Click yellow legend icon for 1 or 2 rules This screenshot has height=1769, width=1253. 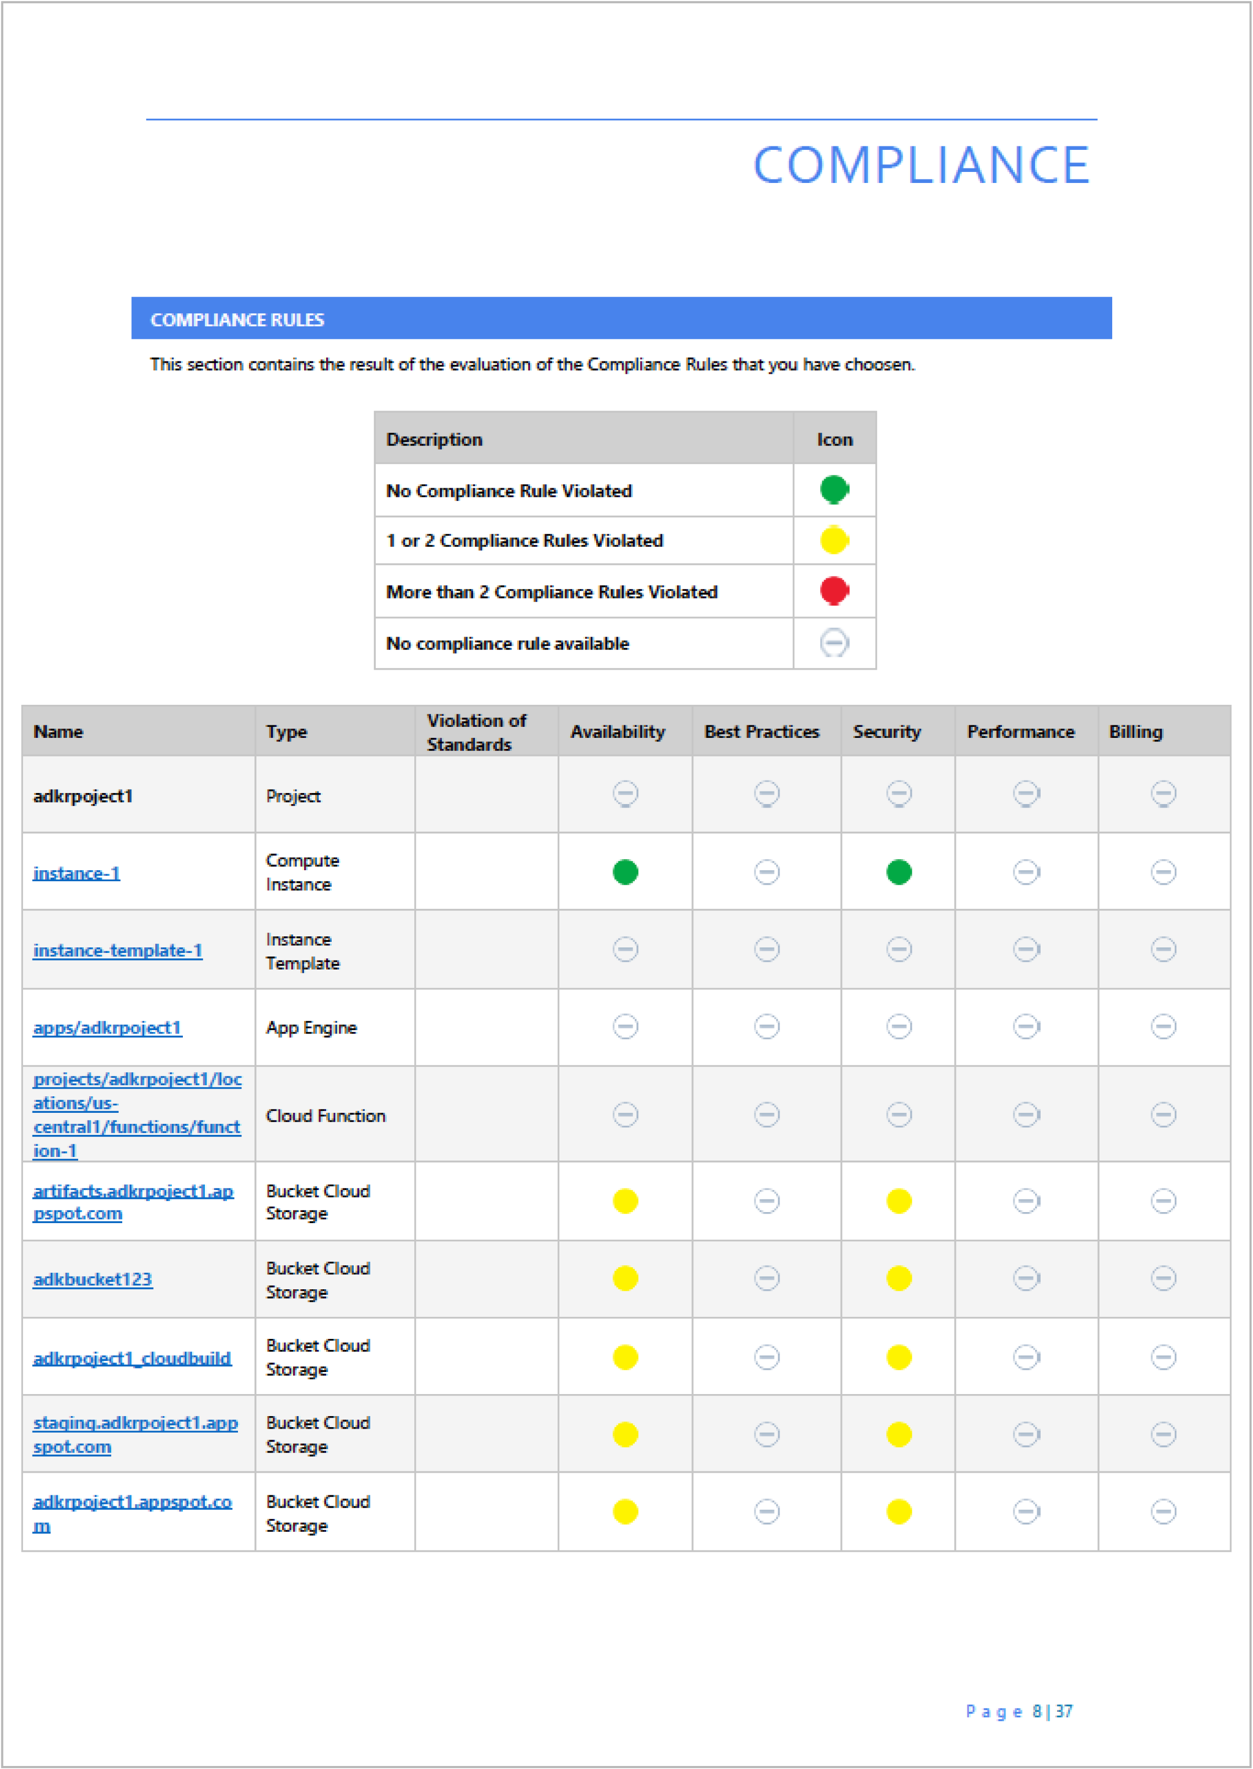tap(834, 539)
